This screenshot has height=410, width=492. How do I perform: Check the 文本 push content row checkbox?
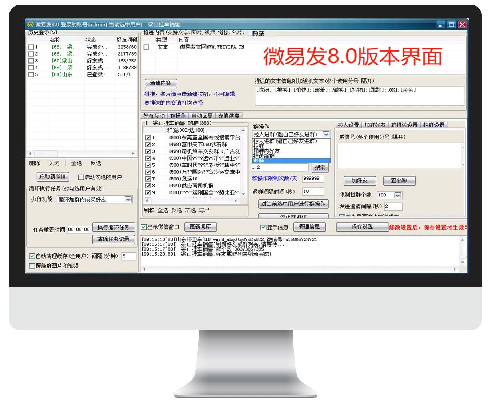(147, 47)
